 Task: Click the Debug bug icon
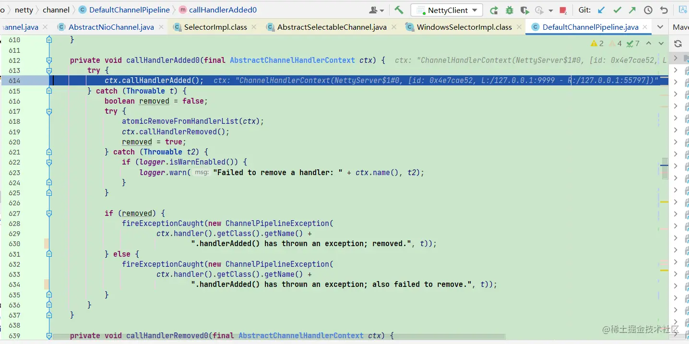pyautogui.click(x=510, y=10)
